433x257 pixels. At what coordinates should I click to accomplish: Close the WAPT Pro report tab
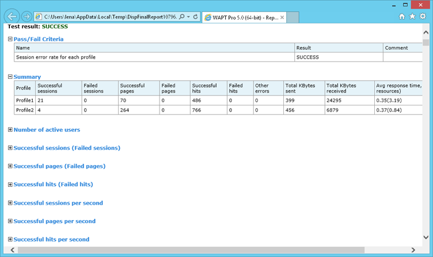click(x=282, y=17)
